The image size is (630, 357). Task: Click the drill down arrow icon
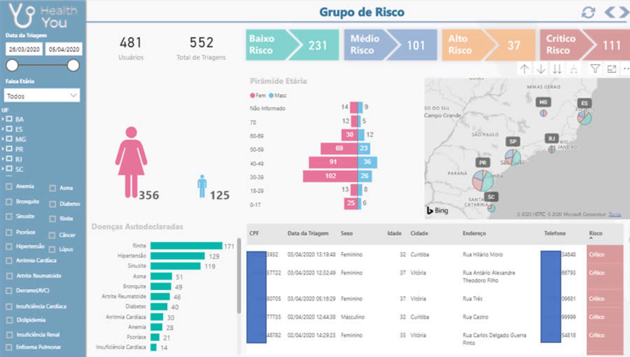coord(541,69)
